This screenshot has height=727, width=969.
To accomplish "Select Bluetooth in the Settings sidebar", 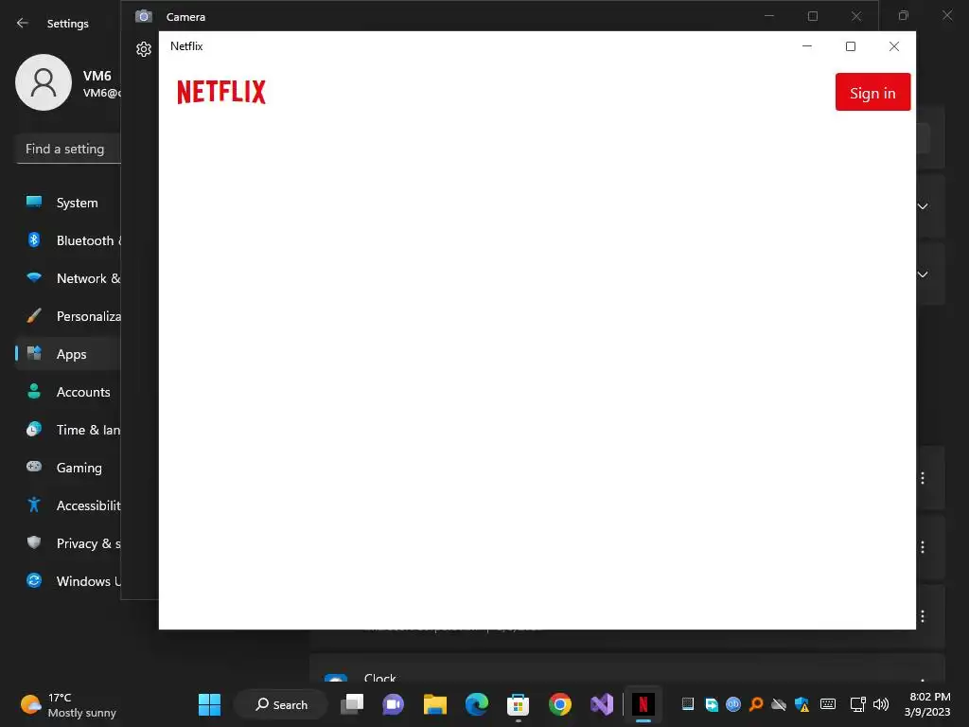I will coord(68,240).
